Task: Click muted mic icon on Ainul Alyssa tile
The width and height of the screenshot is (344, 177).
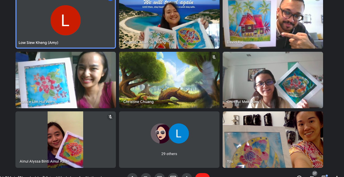Action: click(110, 117)
